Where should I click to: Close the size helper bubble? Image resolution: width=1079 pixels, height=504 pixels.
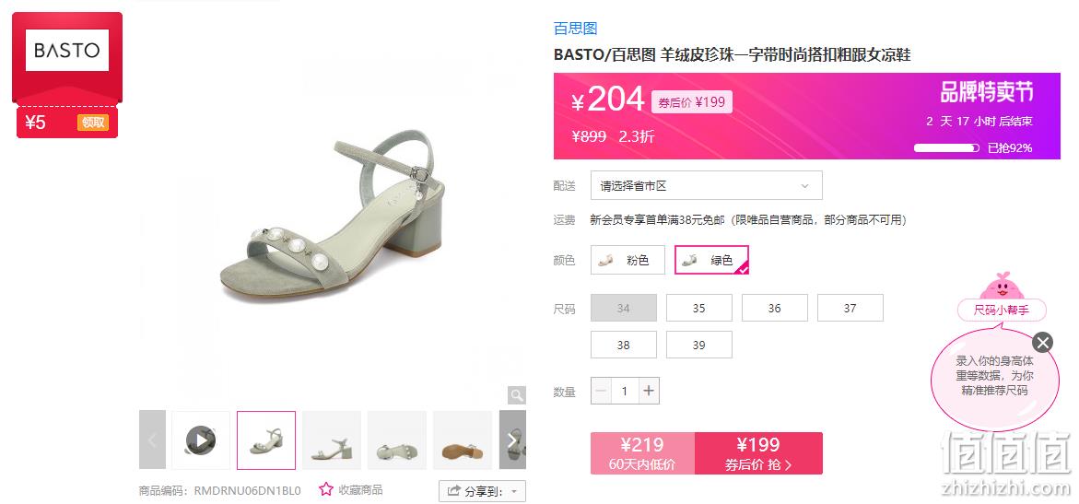(1042, 342)
